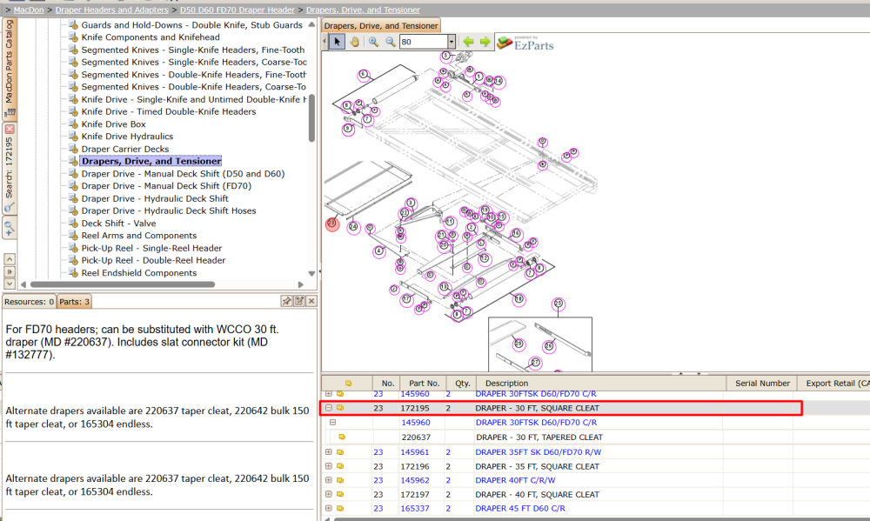
Task: Select the Drapers, Drive, and Tensioner diagram tab
Action: pyautogui.click(x=381, y=25)
